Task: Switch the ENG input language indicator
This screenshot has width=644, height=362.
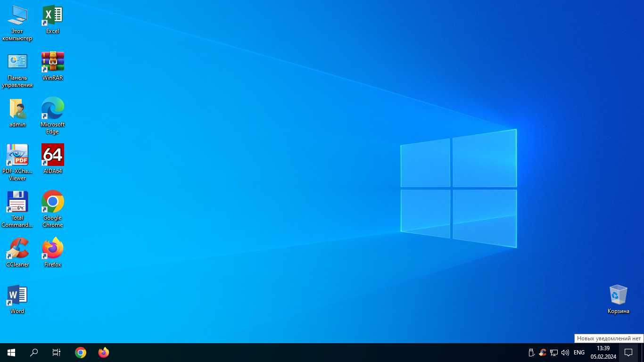Action: (579, 353)
